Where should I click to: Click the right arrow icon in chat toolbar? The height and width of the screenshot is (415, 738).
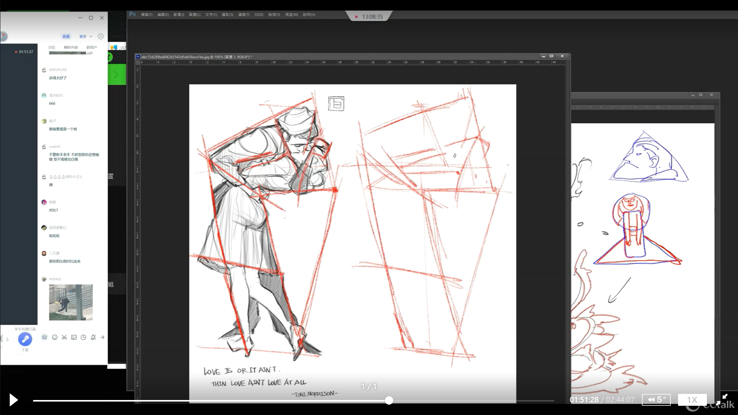point(102,337)
